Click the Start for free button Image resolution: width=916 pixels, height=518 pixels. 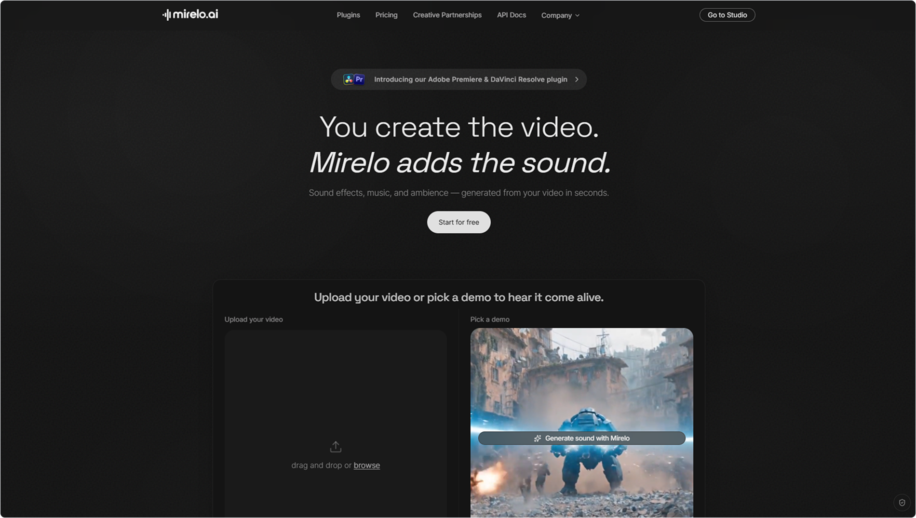tap(458, 222)
